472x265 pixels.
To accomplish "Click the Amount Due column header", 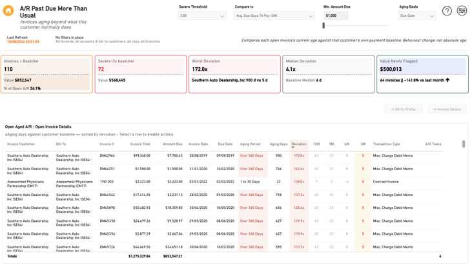I will tap(172, 144).
